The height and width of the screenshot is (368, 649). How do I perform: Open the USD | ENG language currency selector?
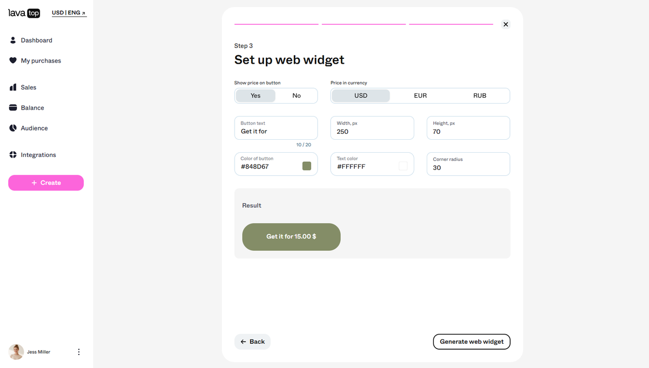(69, 13)
